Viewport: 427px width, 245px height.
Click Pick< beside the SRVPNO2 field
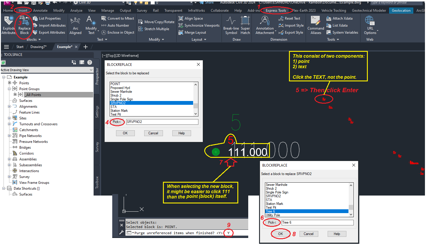(116, 122)
